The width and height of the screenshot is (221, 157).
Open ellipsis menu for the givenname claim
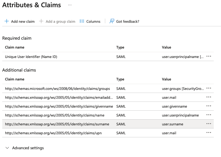pos(209,106)
